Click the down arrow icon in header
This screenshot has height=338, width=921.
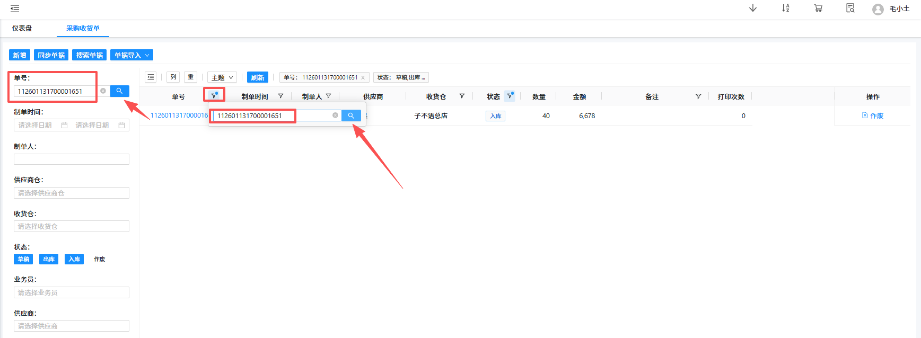point(752,8)
